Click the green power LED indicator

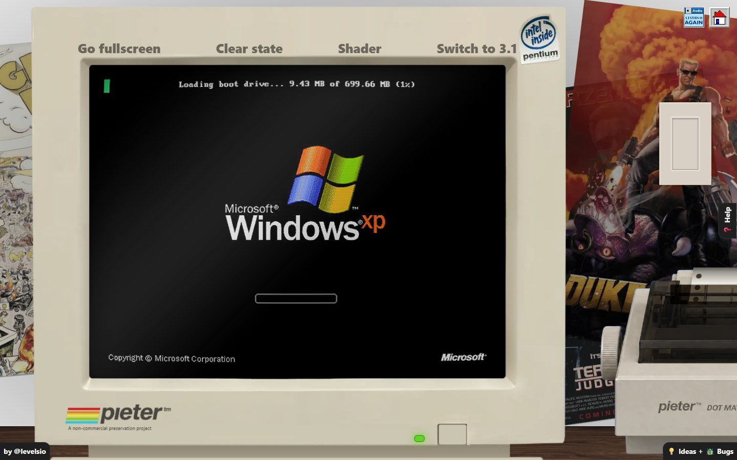click(419, 439)
